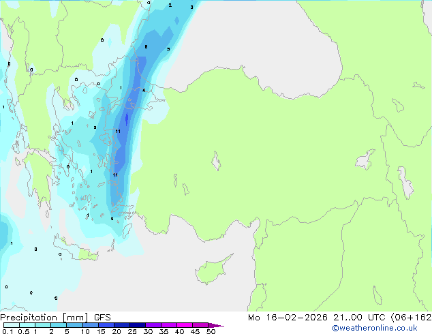Click the map value '8' over Bulgaria coast

(x=146, y=47)
